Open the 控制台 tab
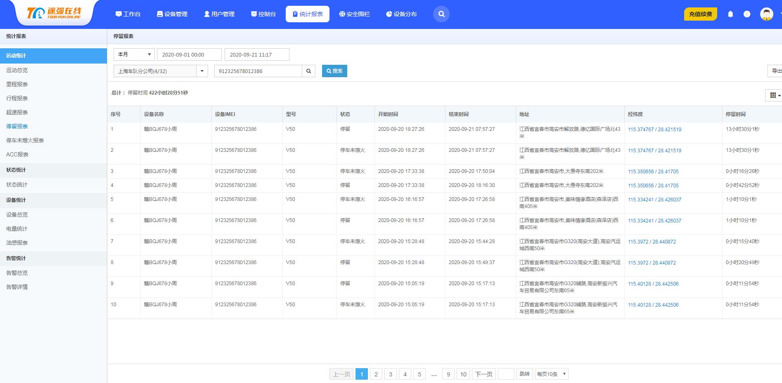 [x=263, y=14]
